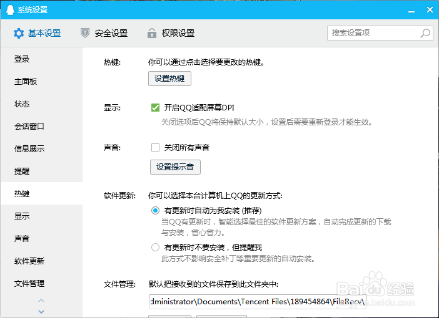Click the blue gear icon of 基本设置
Viewport: 439px width, 318px height.
tap(19, 33)
